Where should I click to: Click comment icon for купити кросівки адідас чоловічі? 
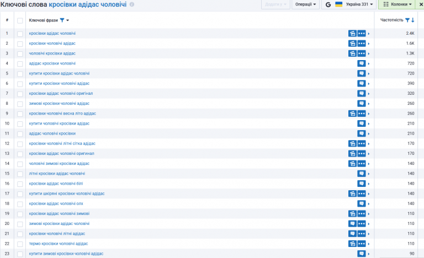pos(362,73)
